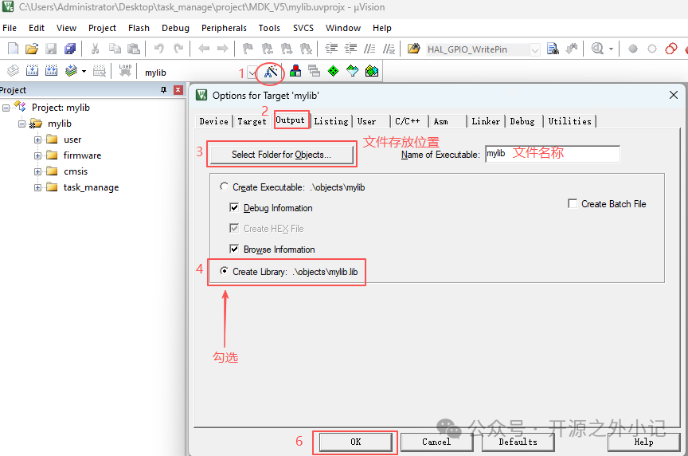Clear all bookmarks flag icon
This screenshot has height=456, width=688.
(x=306, y=49)
